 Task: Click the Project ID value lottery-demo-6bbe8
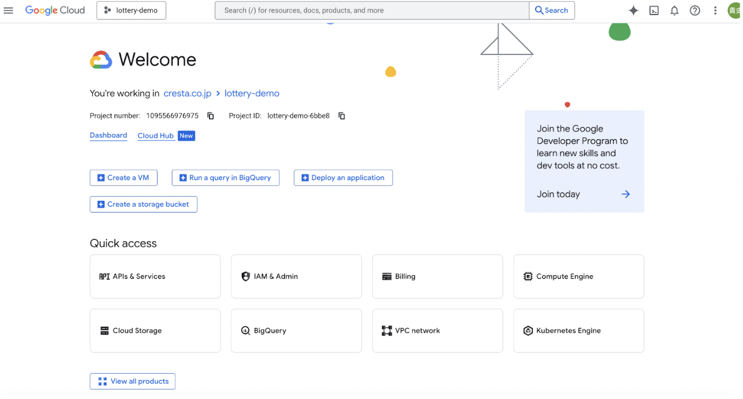(x=299, y=116)
